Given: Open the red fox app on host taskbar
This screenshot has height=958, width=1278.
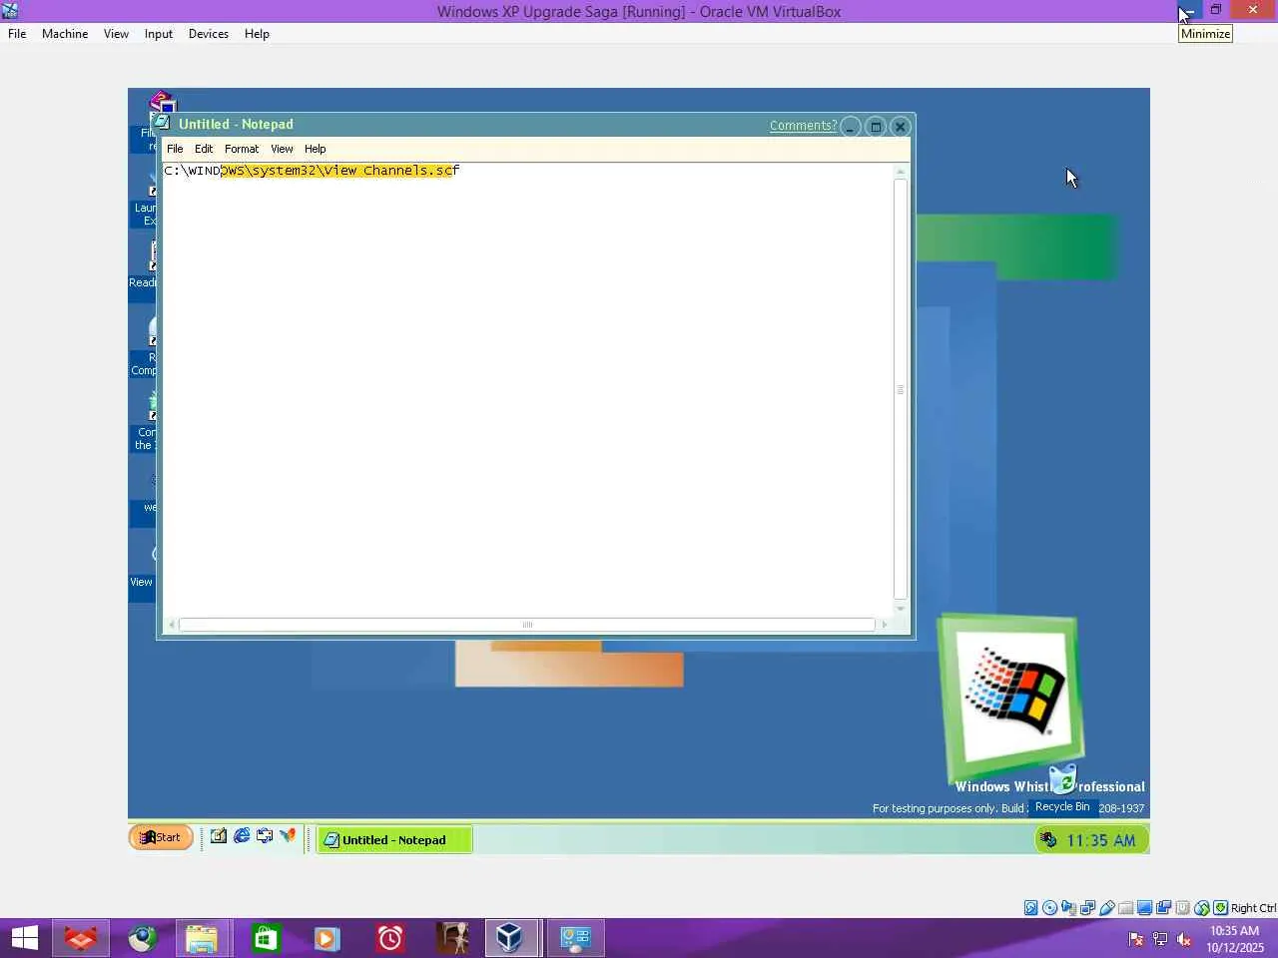Looking at the screenshot, I should tap(81, 938).
